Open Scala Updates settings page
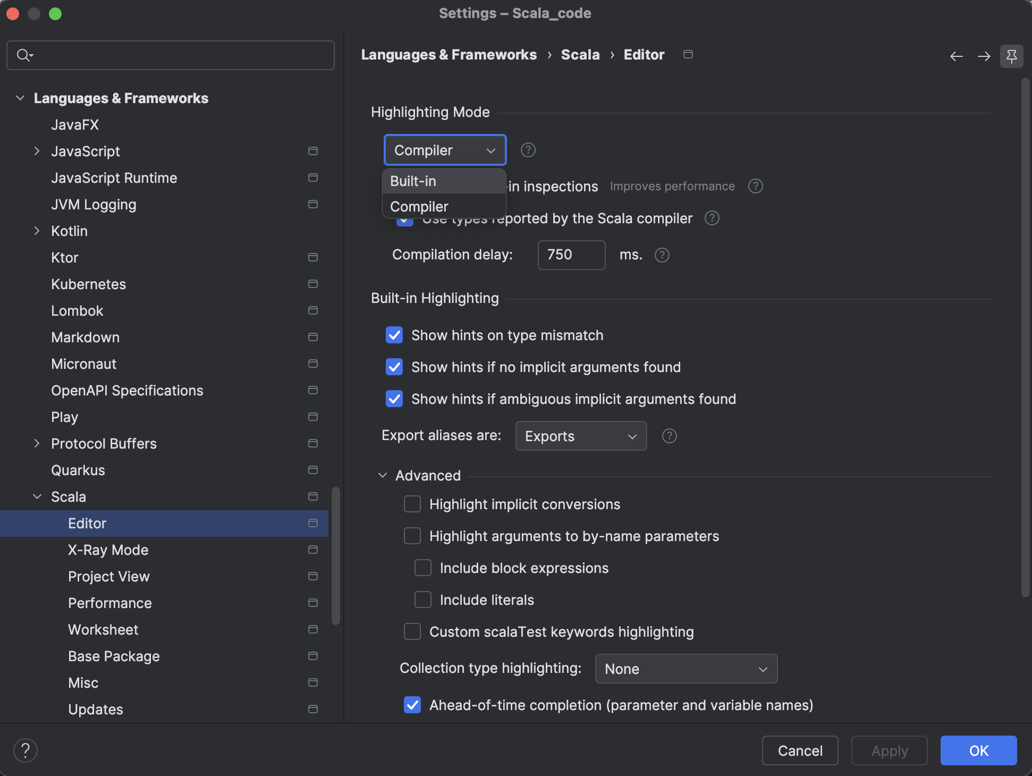The image size is (1032, 776). click(96, 709)
